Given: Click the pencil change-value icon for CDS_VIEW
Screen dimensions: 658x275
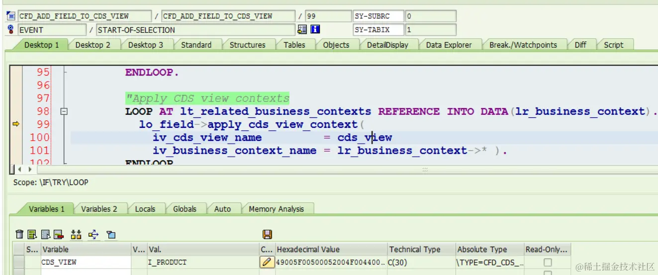Looking at the screenshot, I should 267,262.
